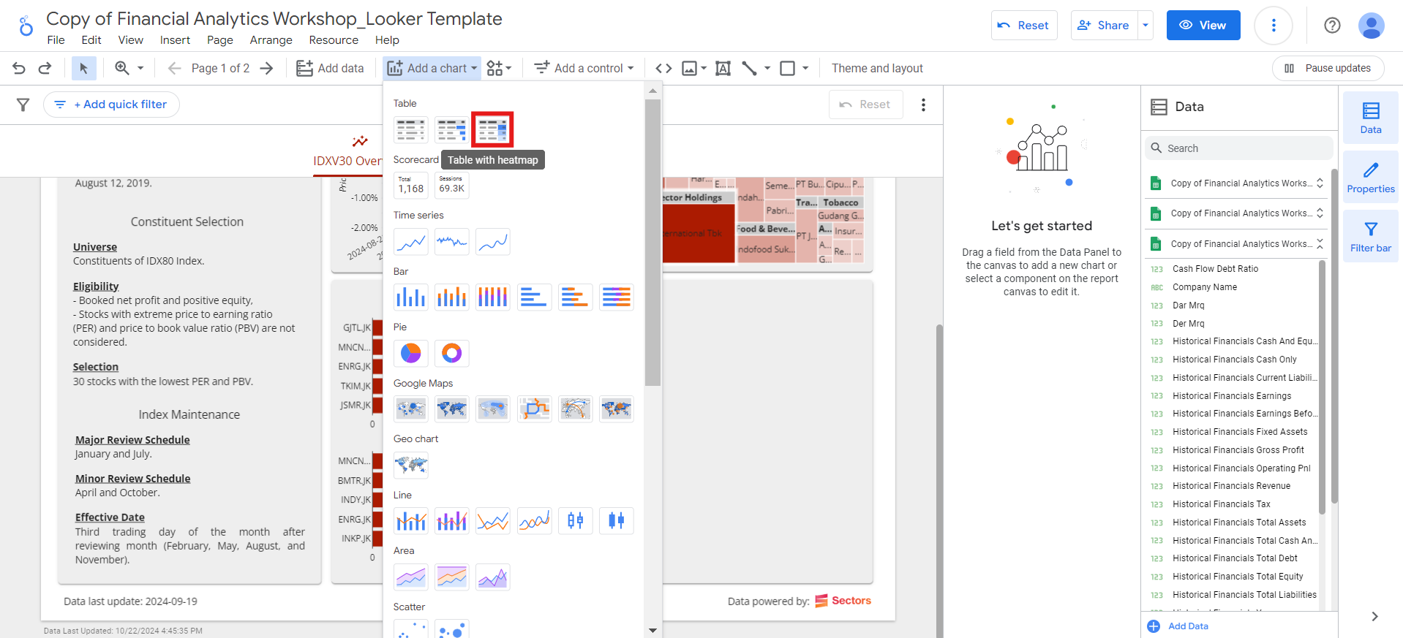Open the zoom magnifier tool
The height and width of the screenshot is (638, 1403).
point(122,68)
